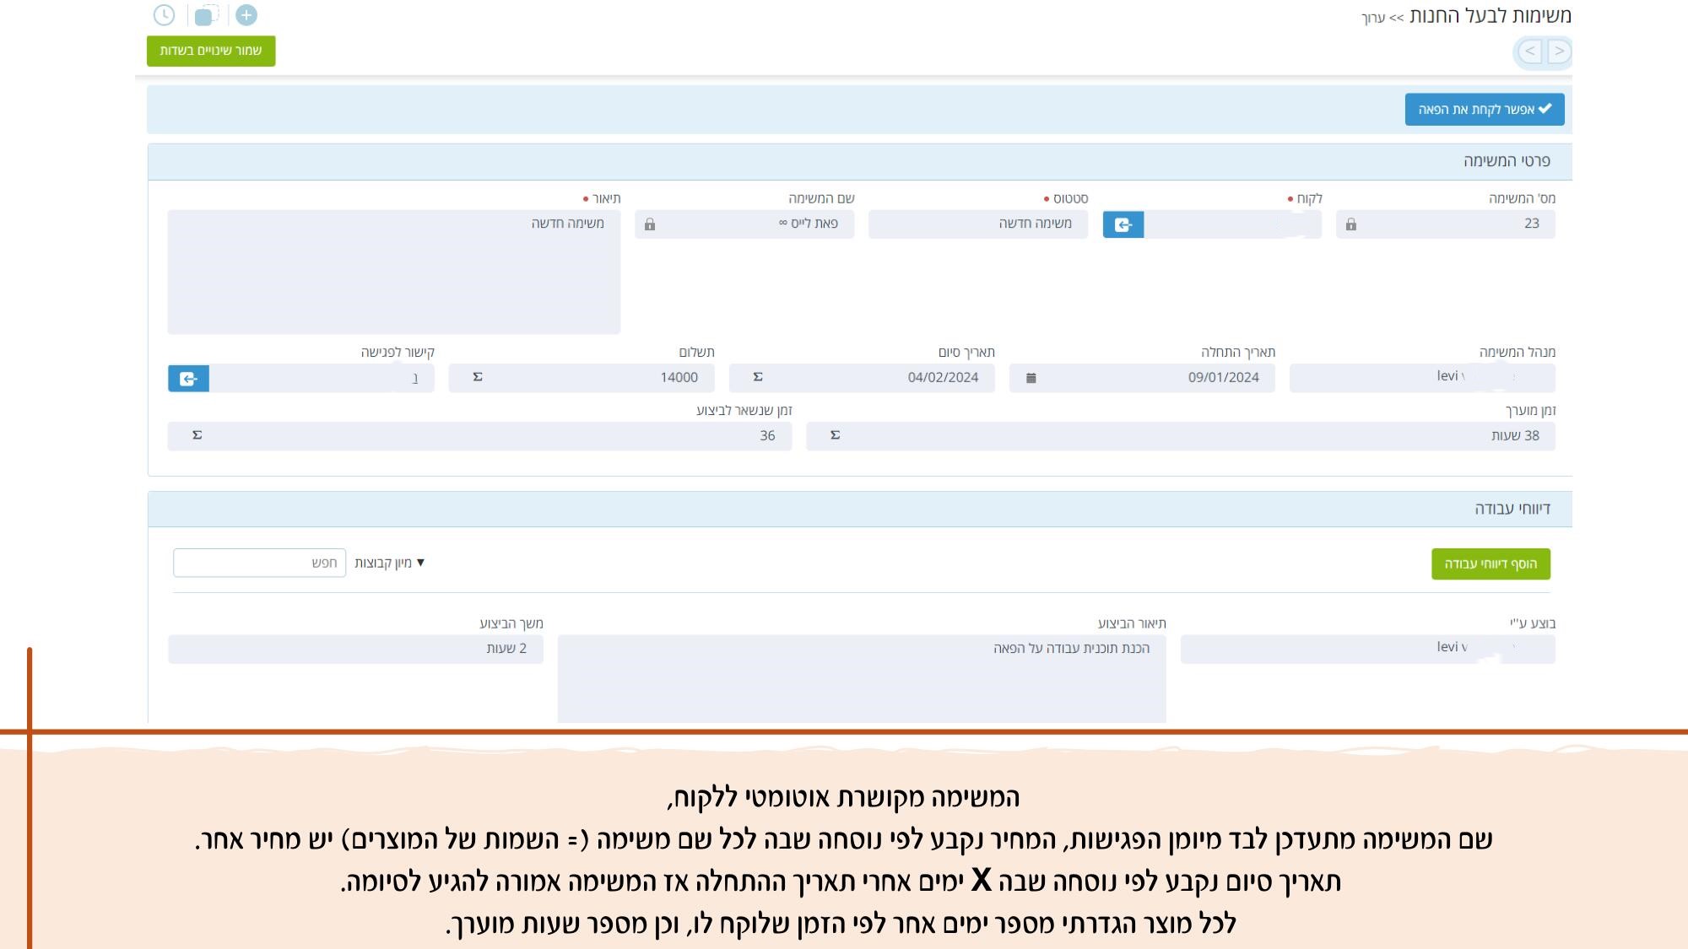Click שמור שינויים בשדות button
The height and width of the screenshot is (949, 1688).
point(209,51)
